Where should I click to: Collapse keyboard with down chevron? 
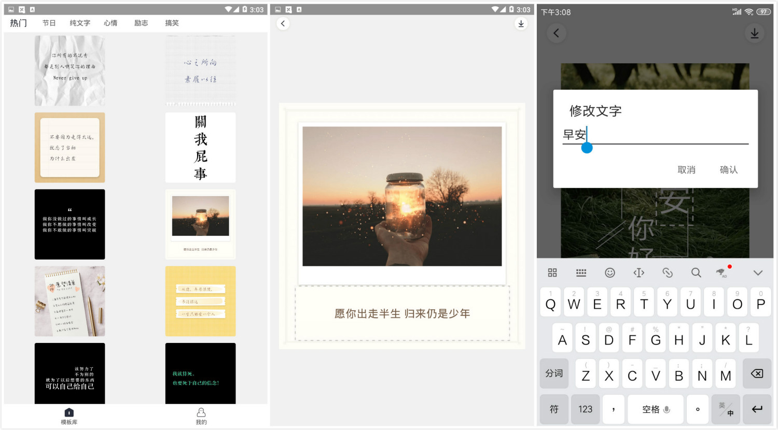(758, 273)
